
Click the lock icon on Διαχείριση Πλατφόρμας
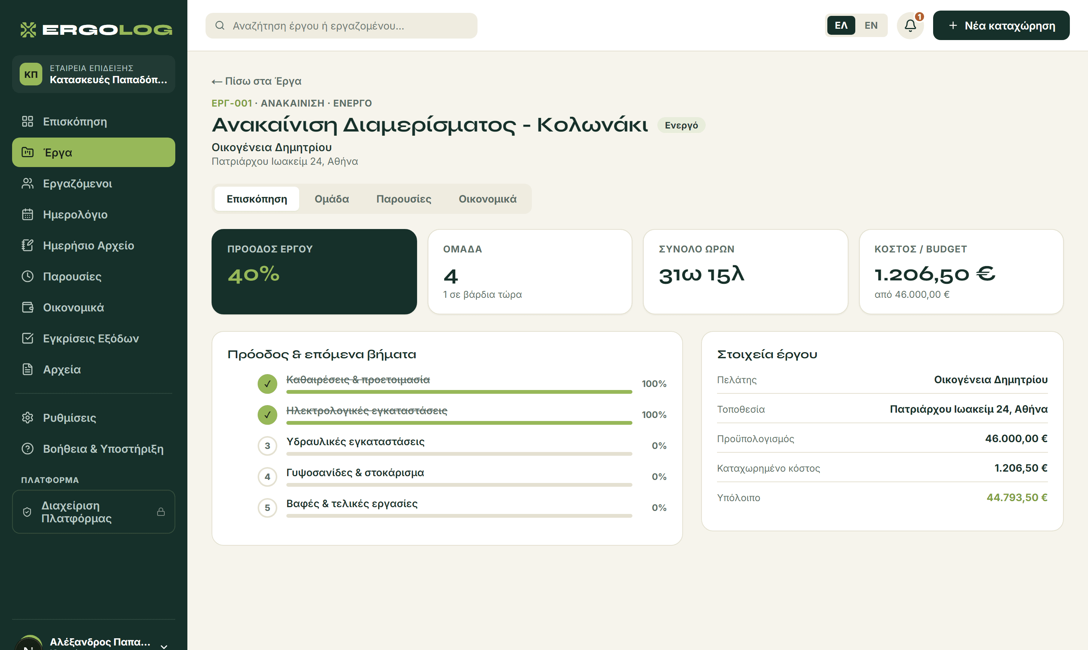(161, 512)
